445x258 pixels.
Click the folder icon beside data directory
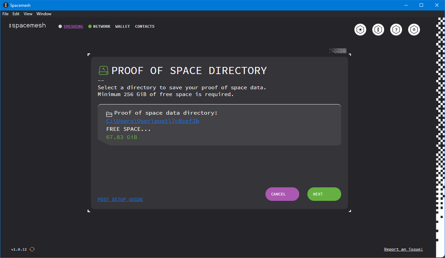click(x=109, y=114)
